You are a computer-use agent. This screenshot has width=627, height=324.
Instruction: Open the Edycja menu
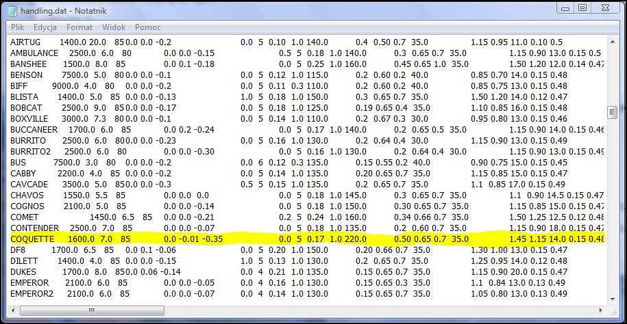[45, 27]
